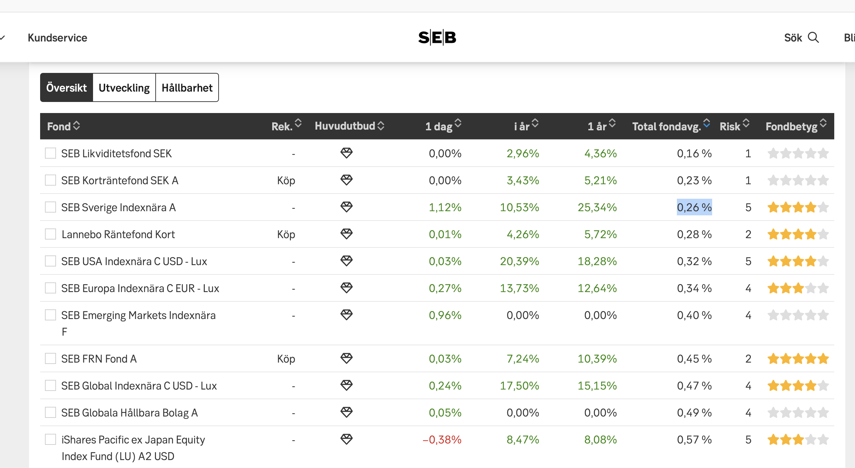Check the SEB Global Indexnära C USD checkbox
Viewport: 855px width, 468px height.
pyautogui.click(x=50, y=385)
